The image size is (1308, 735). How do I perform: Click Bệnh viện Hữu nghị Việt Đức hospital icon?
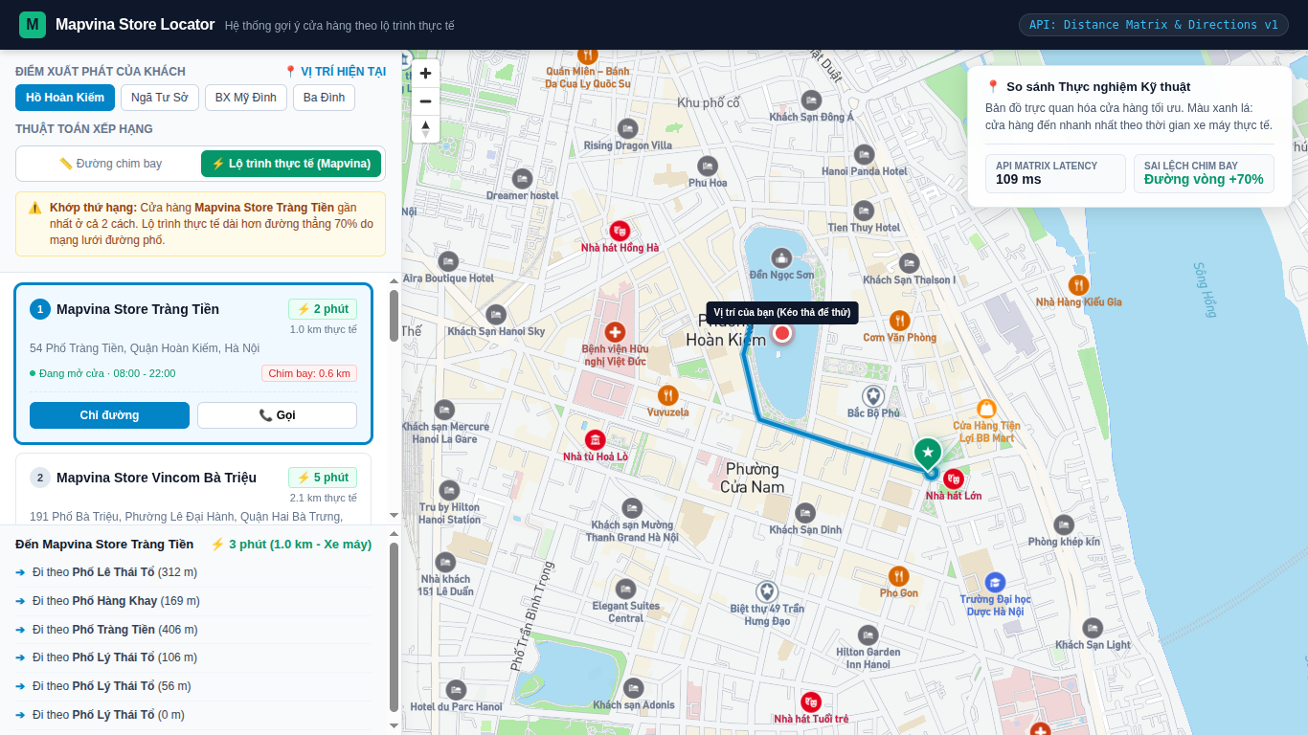point(615,332)
